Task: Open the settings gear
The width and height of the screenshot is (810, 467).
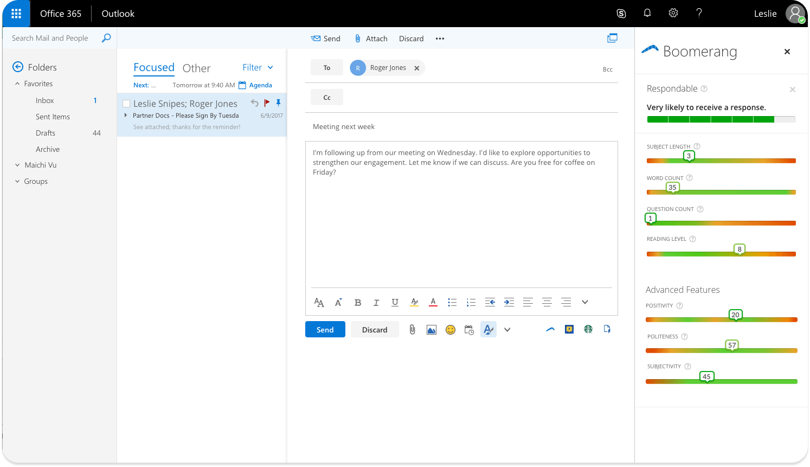Action: [x=673, y=13]
